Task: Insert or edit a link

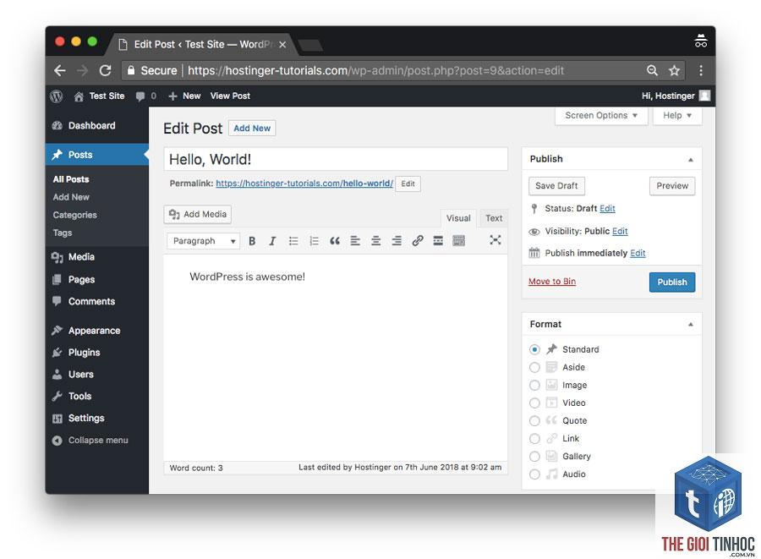Action: coord(418,241)
